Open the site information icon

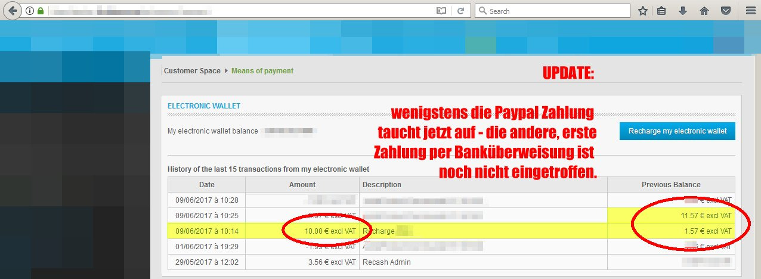click(30, 11)
